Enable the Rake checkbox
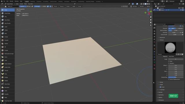 pyautogui.click(x=169, y=61)
